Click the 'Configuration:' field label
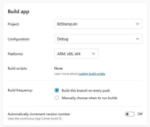 click(x=19, y=39)
